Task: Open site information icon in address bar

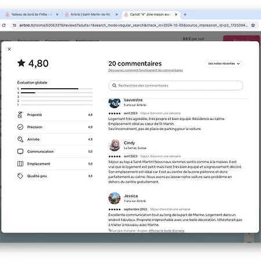Action: click(x=14, y=25)
